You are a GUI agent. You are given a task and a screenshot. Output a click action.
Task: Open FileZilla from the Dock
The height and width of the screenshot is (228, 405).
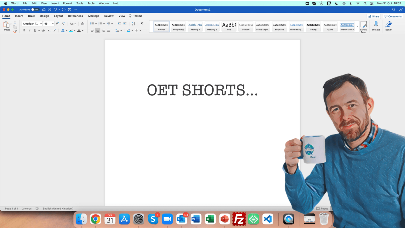coord(239,219)
